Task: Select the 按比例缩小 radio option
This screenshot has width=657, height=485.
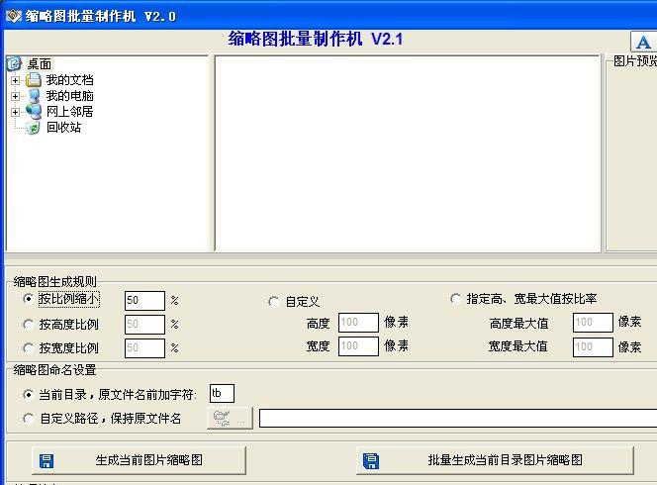Action: (x=28, y=299)
